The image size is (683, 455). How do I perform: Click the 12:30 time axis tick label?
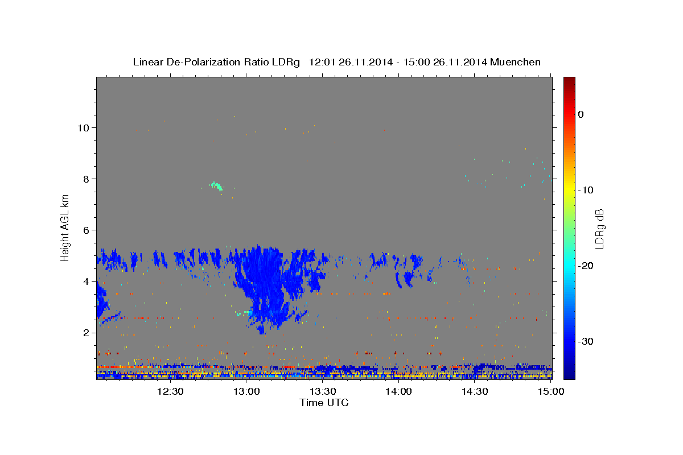170,391
